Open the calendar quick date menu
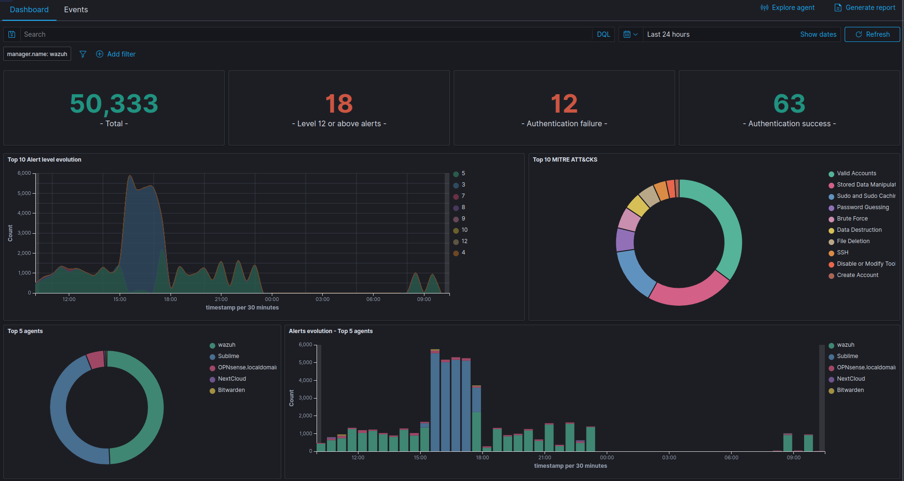 [x=630, y=34]
